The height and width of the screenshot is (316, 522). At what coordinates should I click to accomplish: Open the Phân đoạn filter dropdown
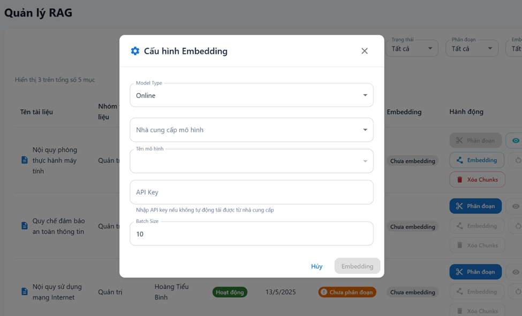point(472,48)
